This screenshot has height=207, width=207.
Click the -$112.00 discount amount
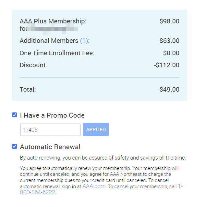click(x=166, y=65)
